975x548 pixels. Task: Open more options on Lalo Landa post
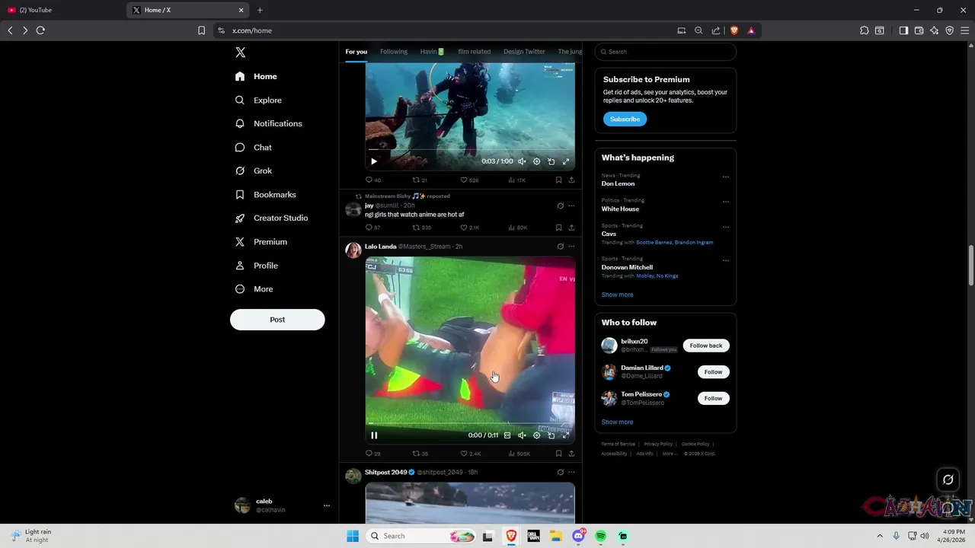pyautogui.click(x=571, y=247)
